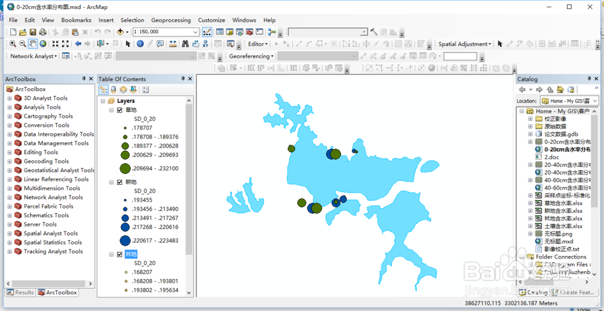Viewport: 604px width, 311px height.
Task: Open Table Of Contents options icon
Action: point(146,90)
